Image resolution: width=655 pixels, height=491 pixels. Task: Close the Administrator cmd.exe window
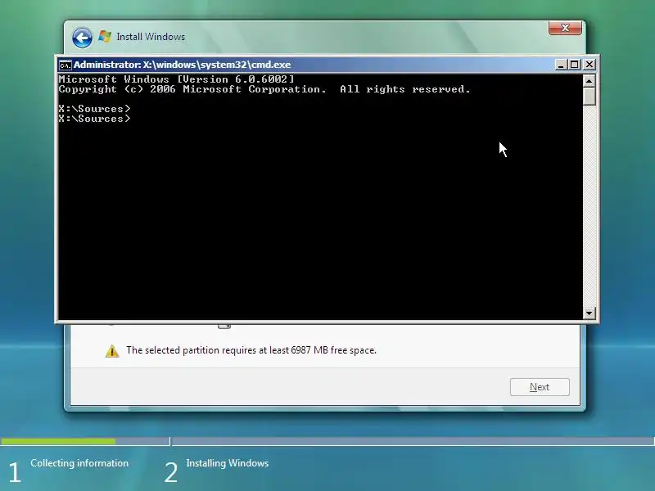589,65
